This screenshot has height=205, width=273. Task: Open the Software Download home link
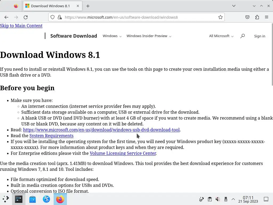(74, 36)
